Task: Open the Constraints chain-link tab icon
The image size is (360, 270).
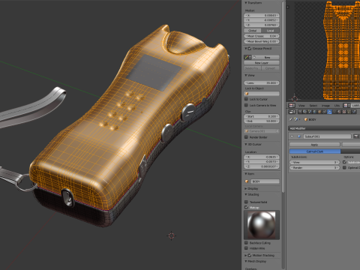Action: click(x=324, y=112)
